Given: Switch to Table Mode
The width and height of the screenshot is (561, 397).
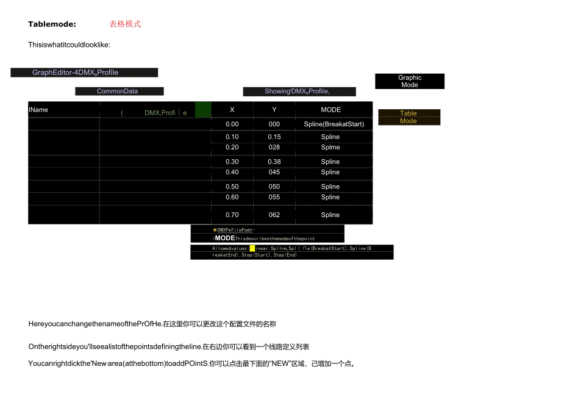Looking at the screenshot, I should [x=409, y=117].
